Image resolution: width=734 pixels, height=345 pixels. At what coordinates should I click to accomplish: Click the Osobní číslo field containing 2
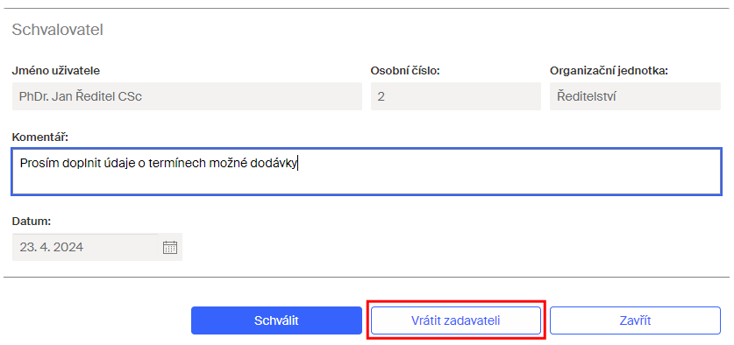(456, 97)
